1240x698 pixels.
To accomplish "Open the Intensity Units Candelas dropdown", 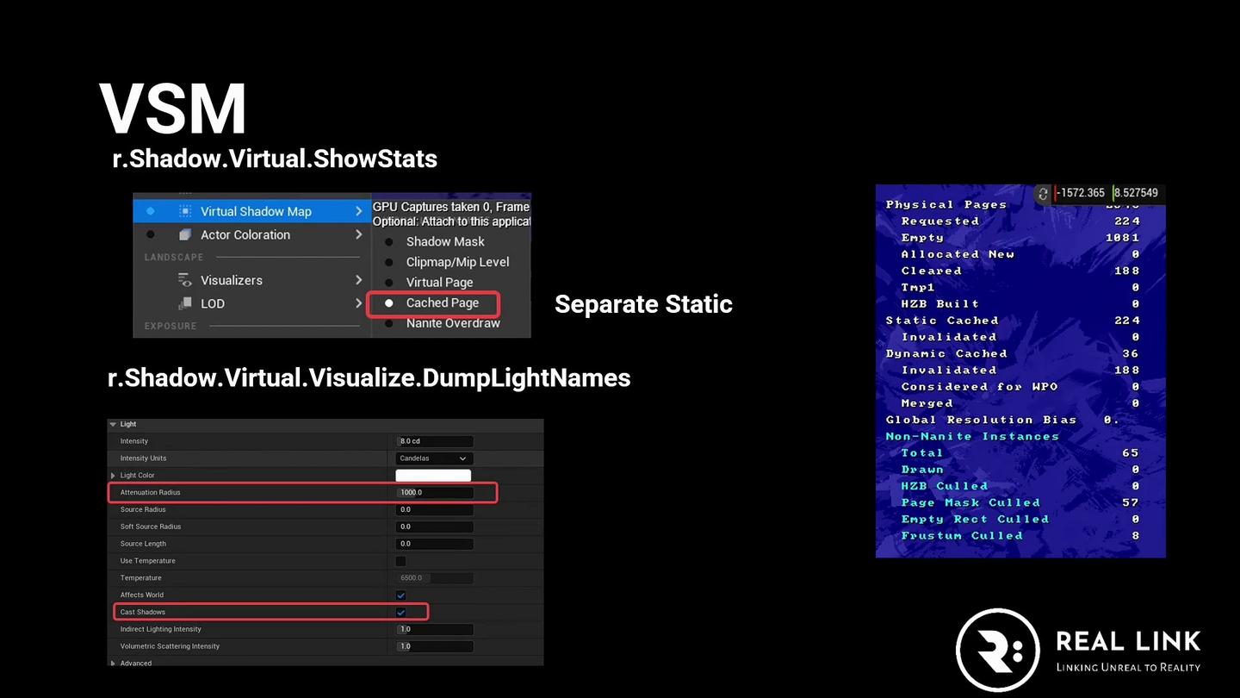I will [x=434, y=458].
